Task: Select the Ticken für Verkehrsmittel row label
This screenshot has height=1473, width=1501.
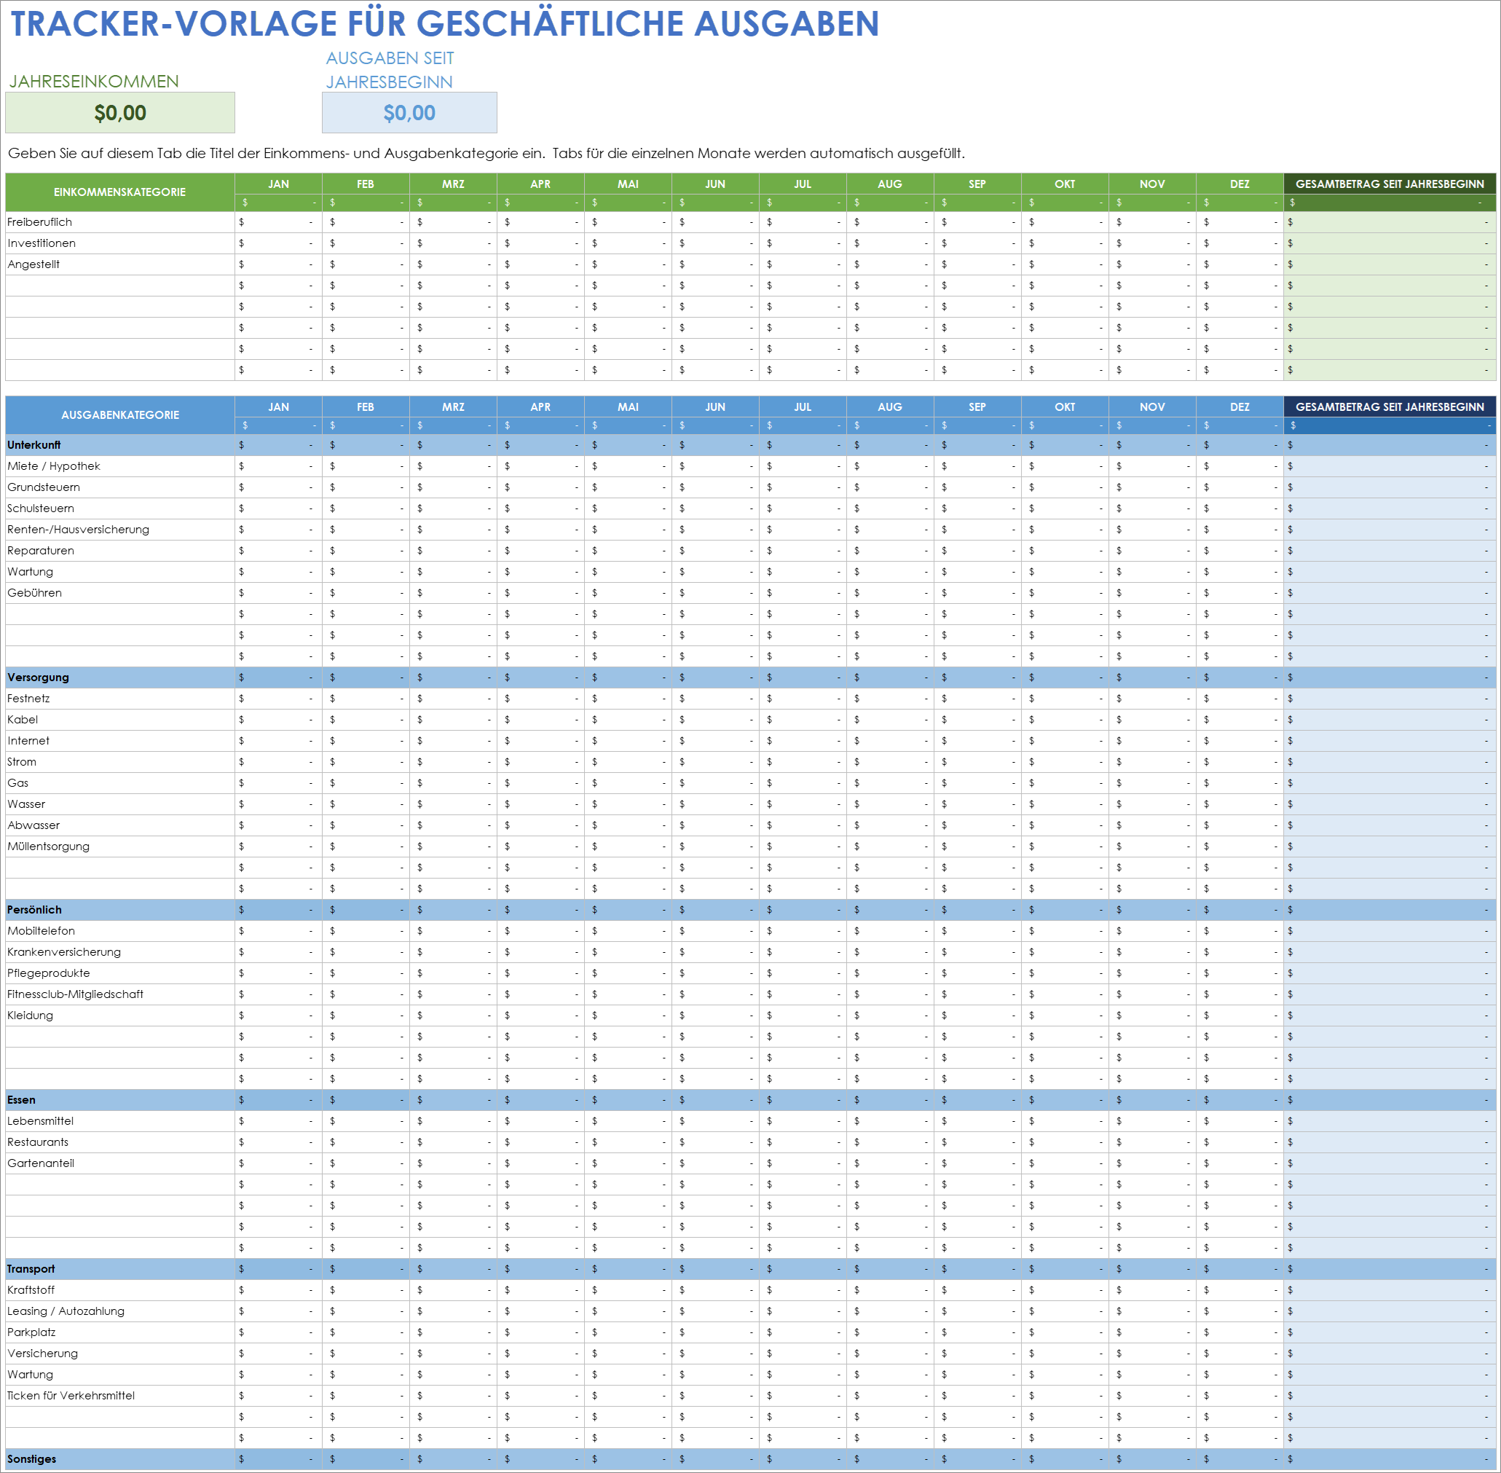Action: (120, 1397)
